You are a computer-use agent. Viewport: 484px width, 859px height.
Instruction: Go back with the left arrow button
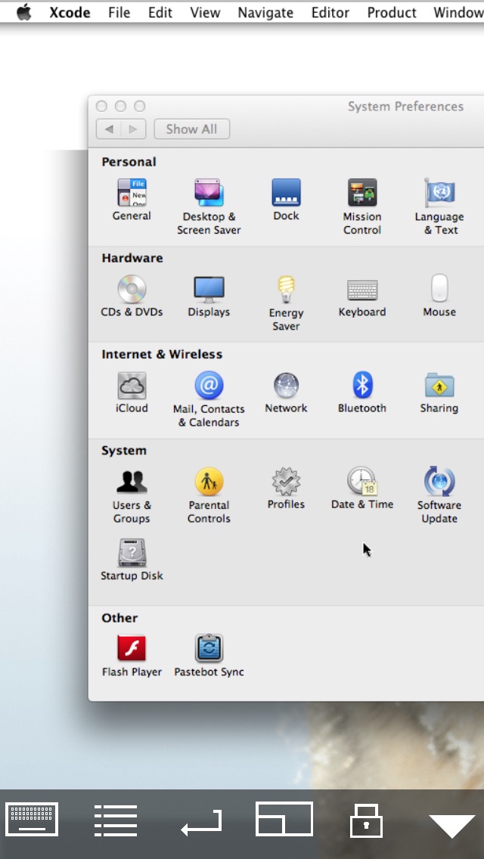pos(109,129)
